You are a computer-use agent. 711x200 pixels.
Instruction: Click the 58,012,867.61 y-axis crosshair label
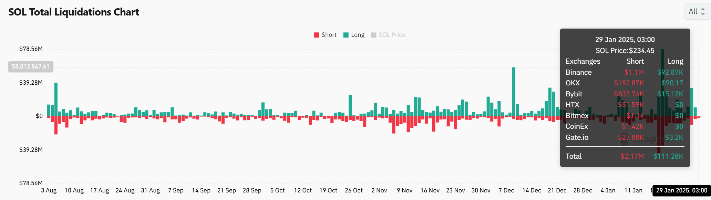[x=31, y=66]
